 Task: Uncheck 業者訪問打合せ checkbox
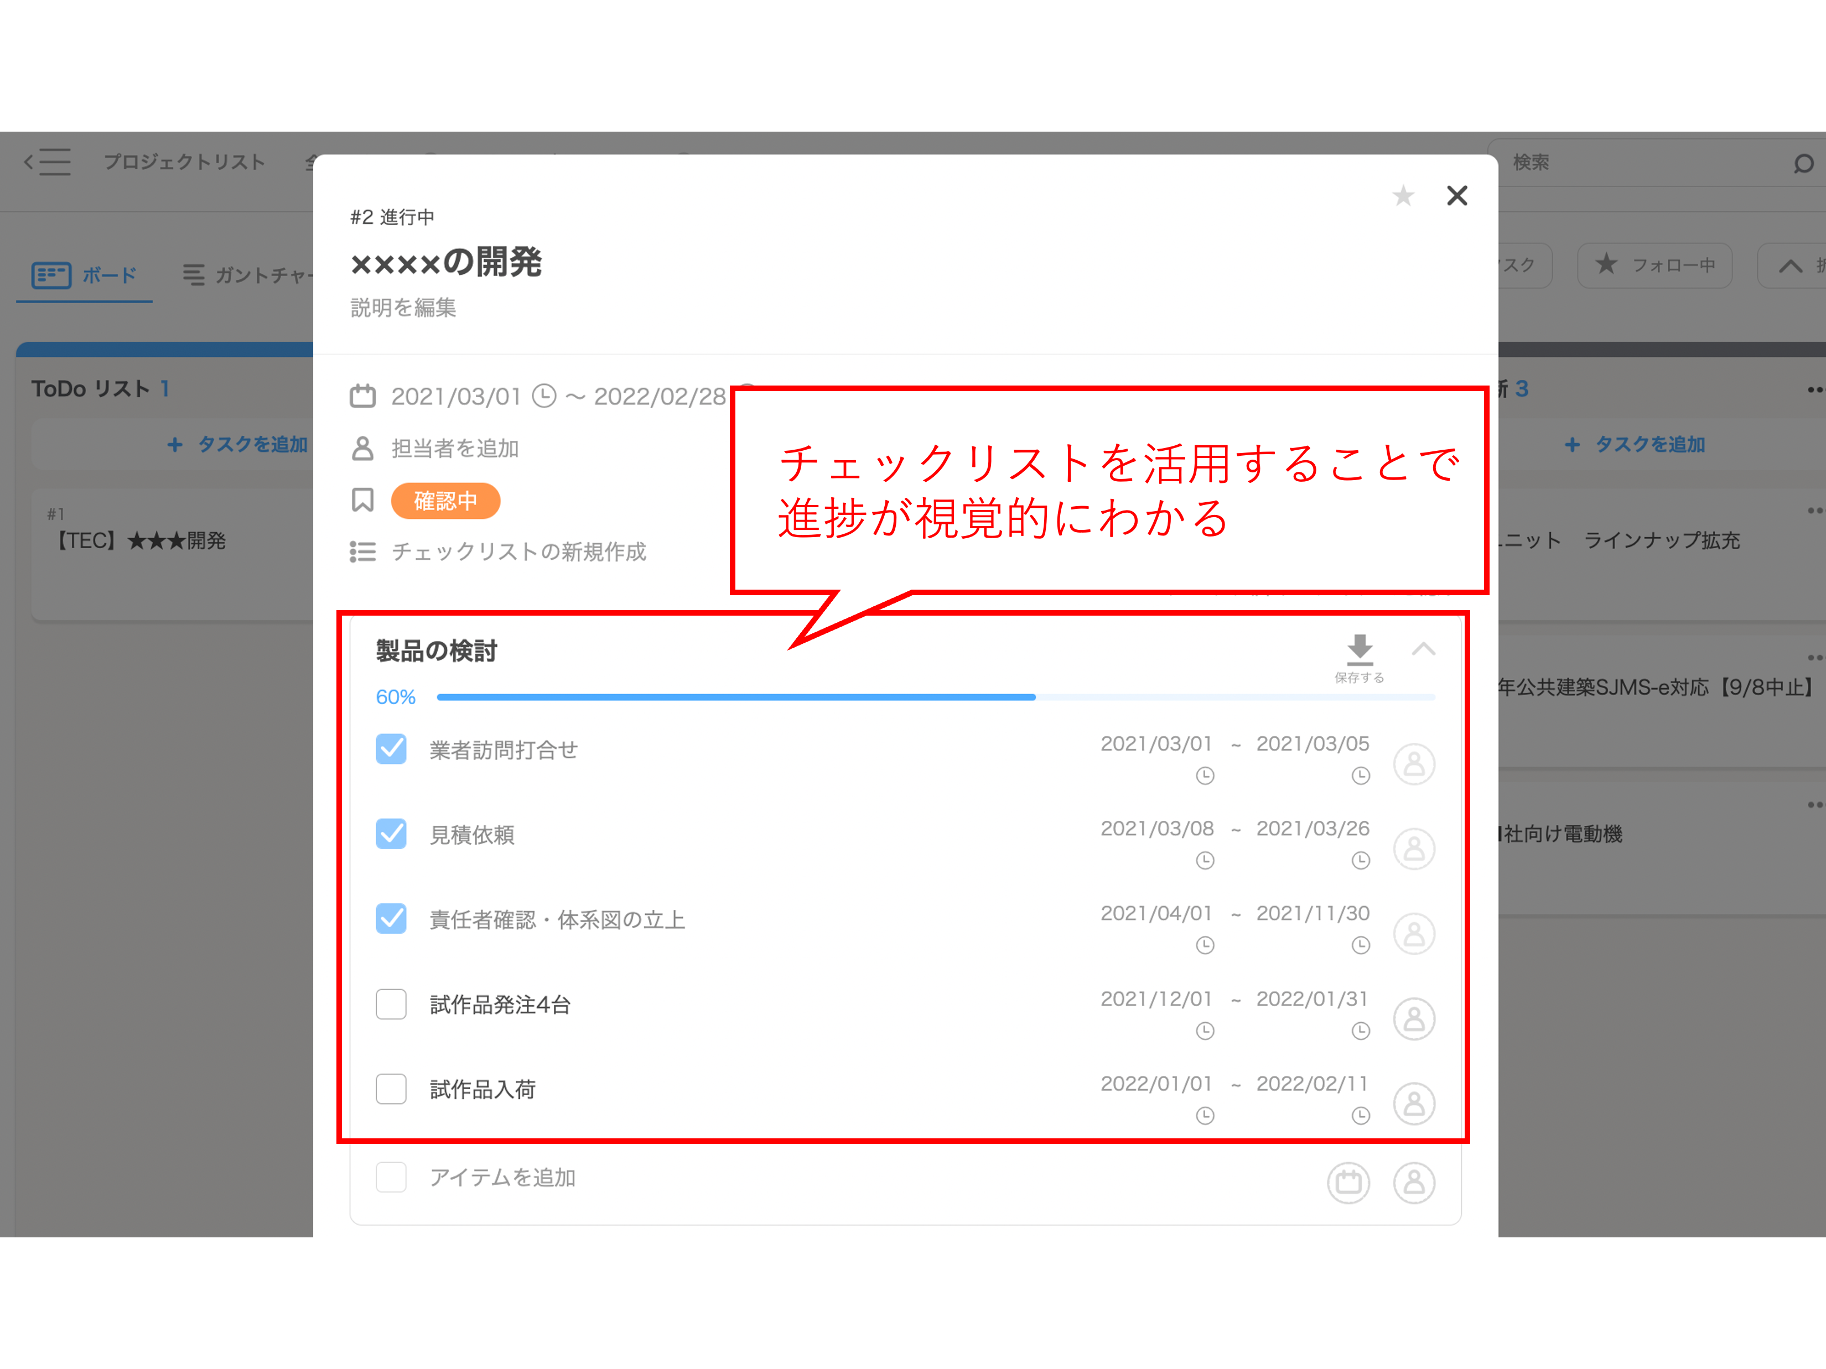(x=391, y=749)
